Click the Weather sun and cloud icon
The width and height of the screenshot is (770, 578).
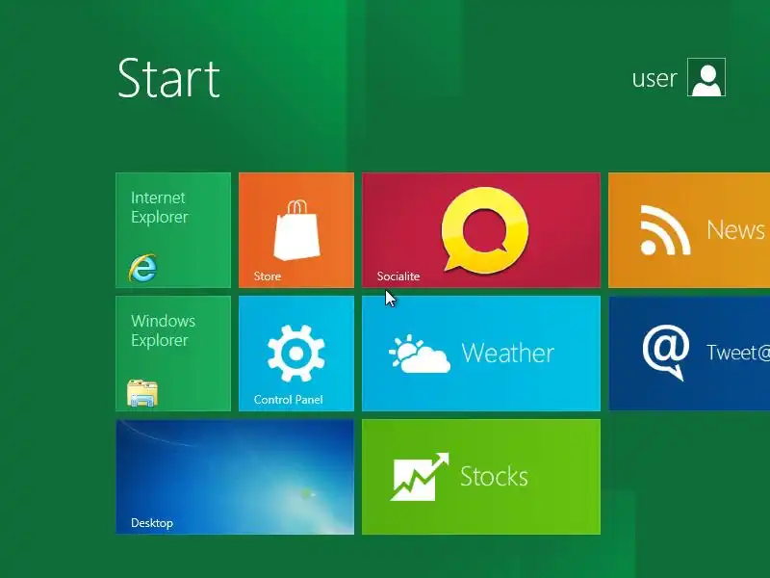pos(420,354)
